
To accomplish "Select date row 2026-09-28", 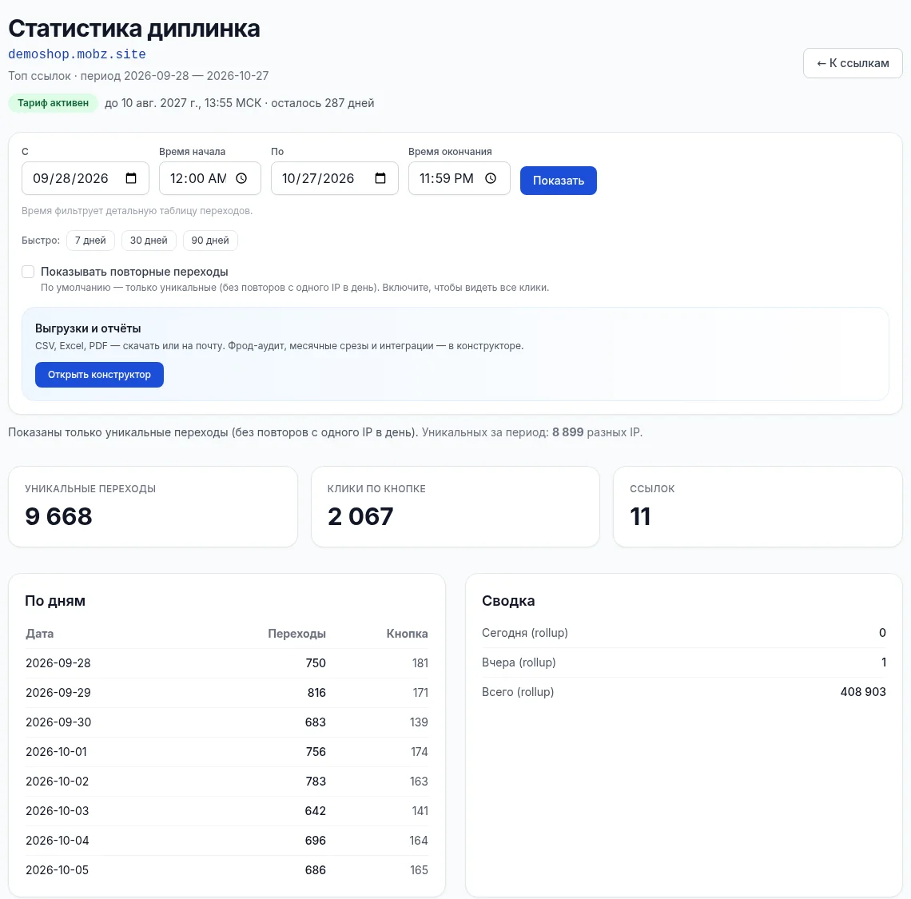I will coord(227,663).
